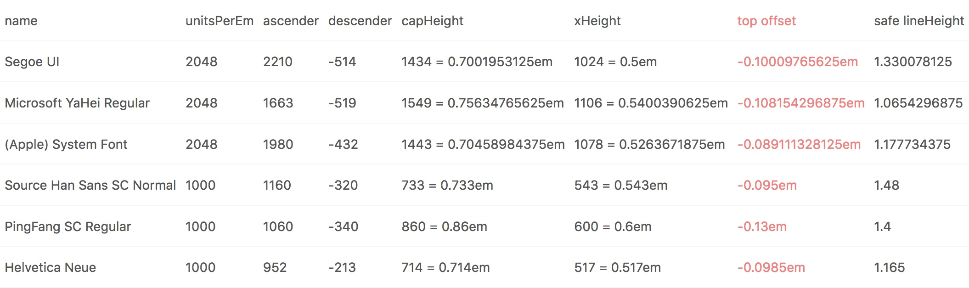Select the 'Microsoft YaHei Regular' row name
Screen dimensions: 969x288
(77, 103)
